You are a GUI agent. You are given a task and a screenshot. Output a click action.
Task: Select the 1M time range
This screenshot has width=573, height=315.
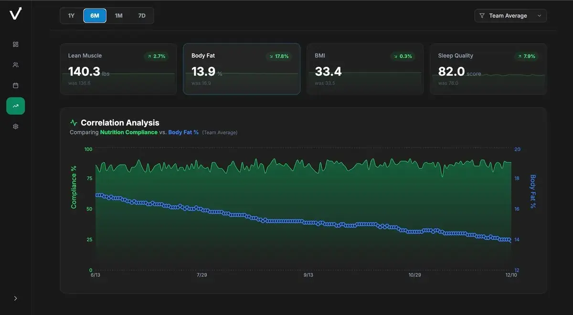118,15
